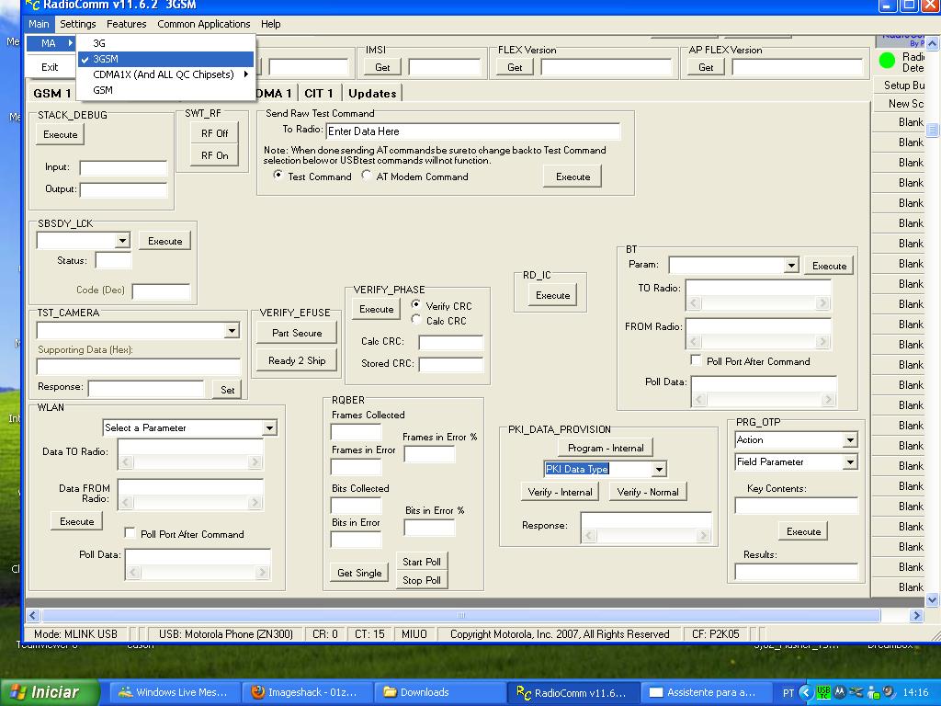
Task: Click the RF Off button
Action: [214, 133]
